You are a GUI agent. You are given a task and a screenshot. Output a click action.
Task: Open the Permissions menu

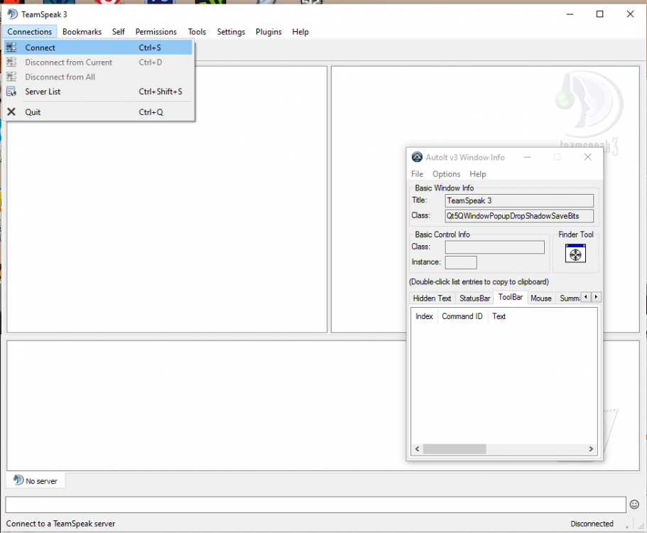pyautogui.click(x=156, y=32)
